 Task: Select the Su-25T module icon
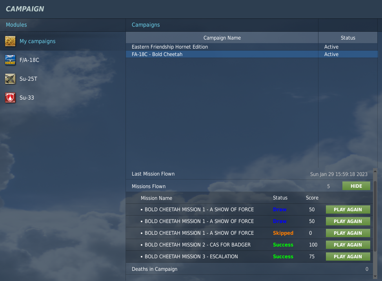tap(10, 79)
